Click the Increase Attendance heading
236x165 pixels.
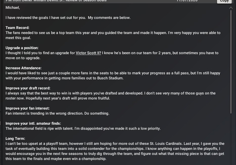click(x=23, y=68)
